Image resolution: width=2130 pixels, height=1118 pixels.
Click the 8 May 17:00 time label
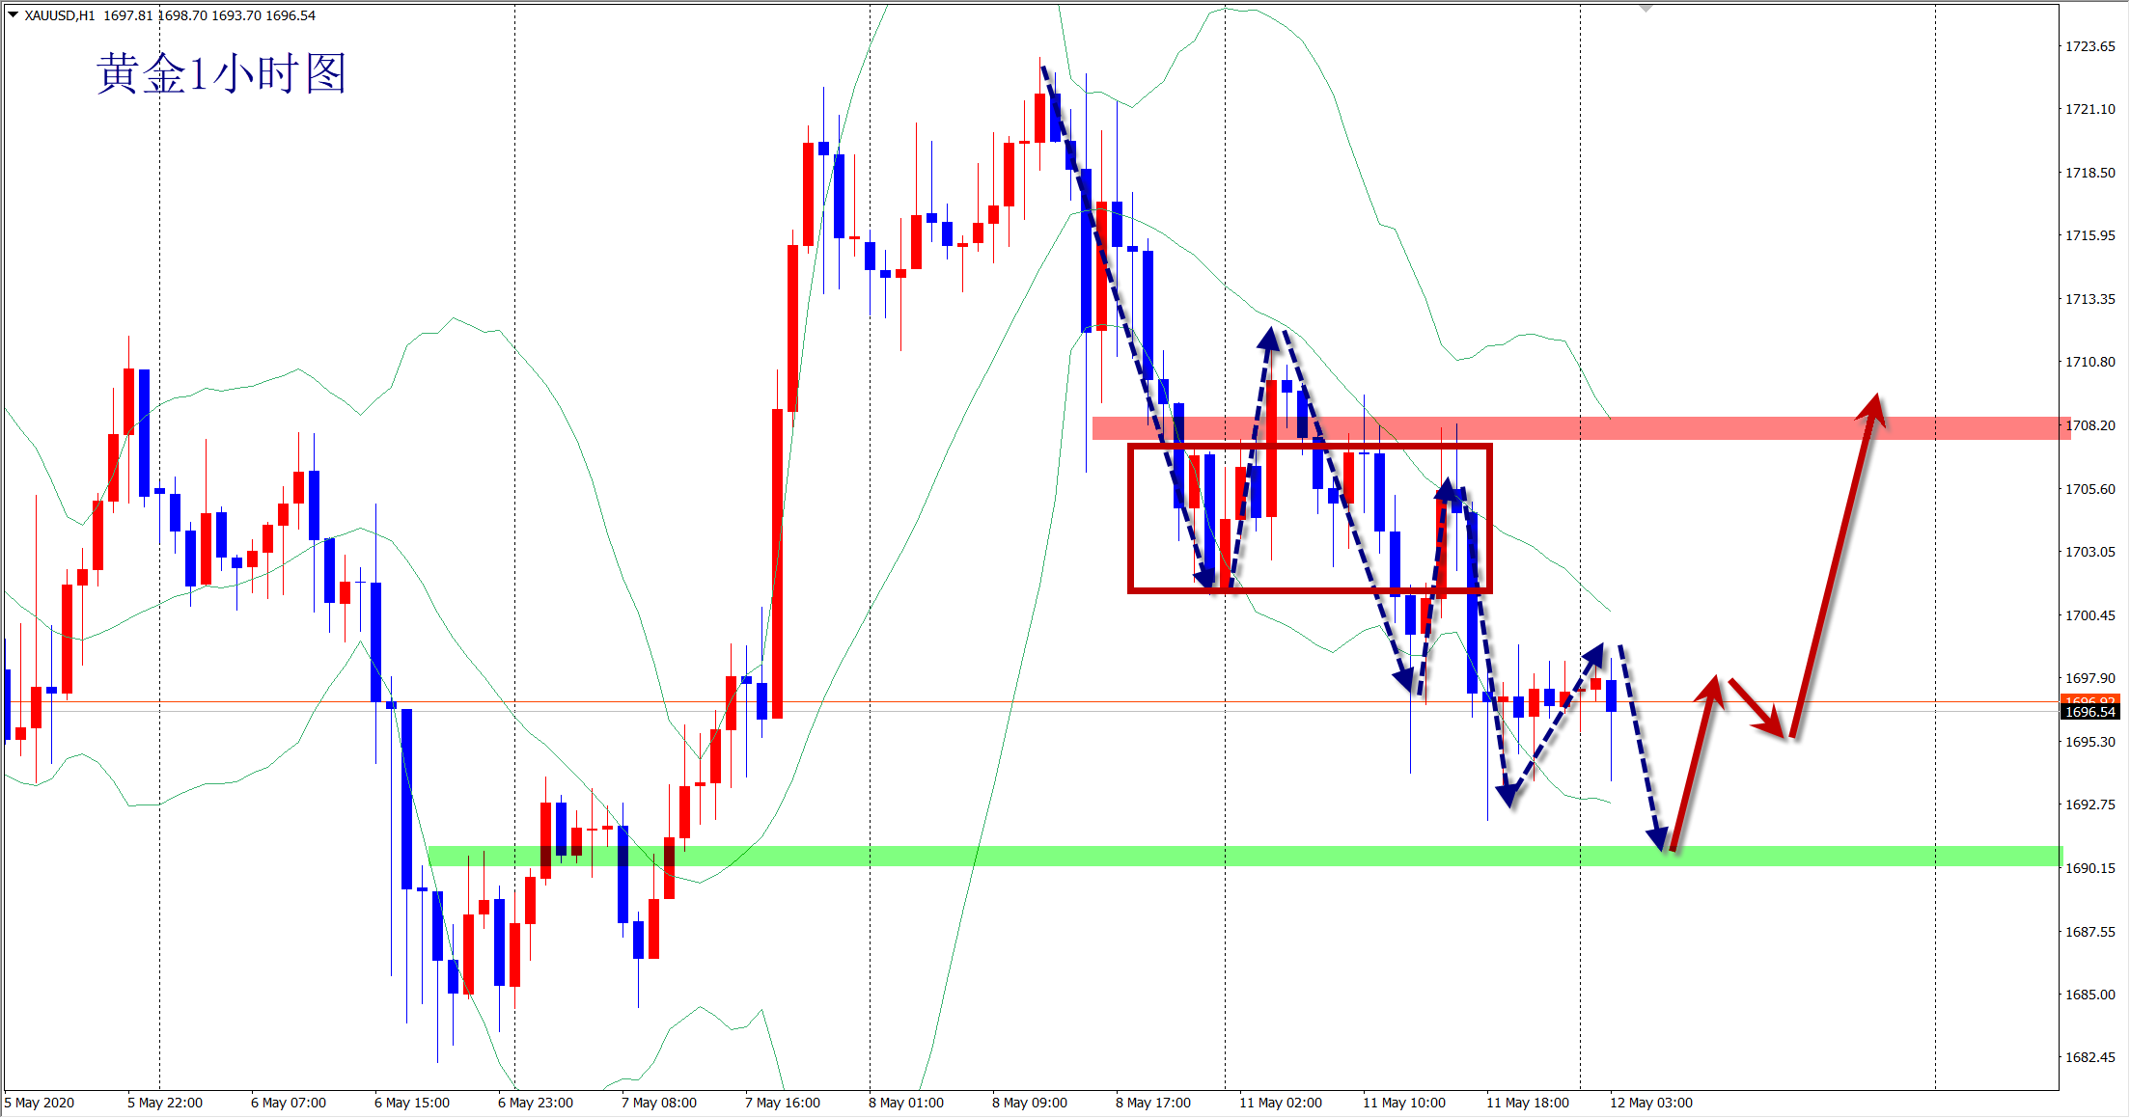[1153, 1103]
